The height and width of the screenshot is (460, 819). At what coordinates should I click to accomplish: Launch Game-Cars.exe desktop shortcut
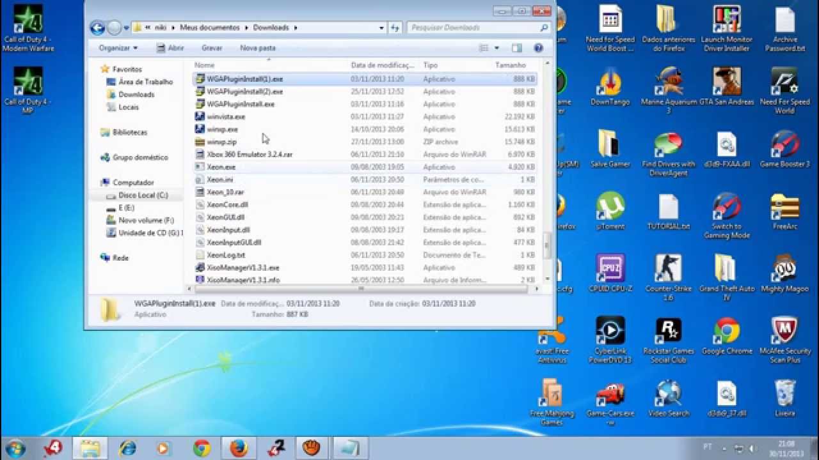coord(610,402)
